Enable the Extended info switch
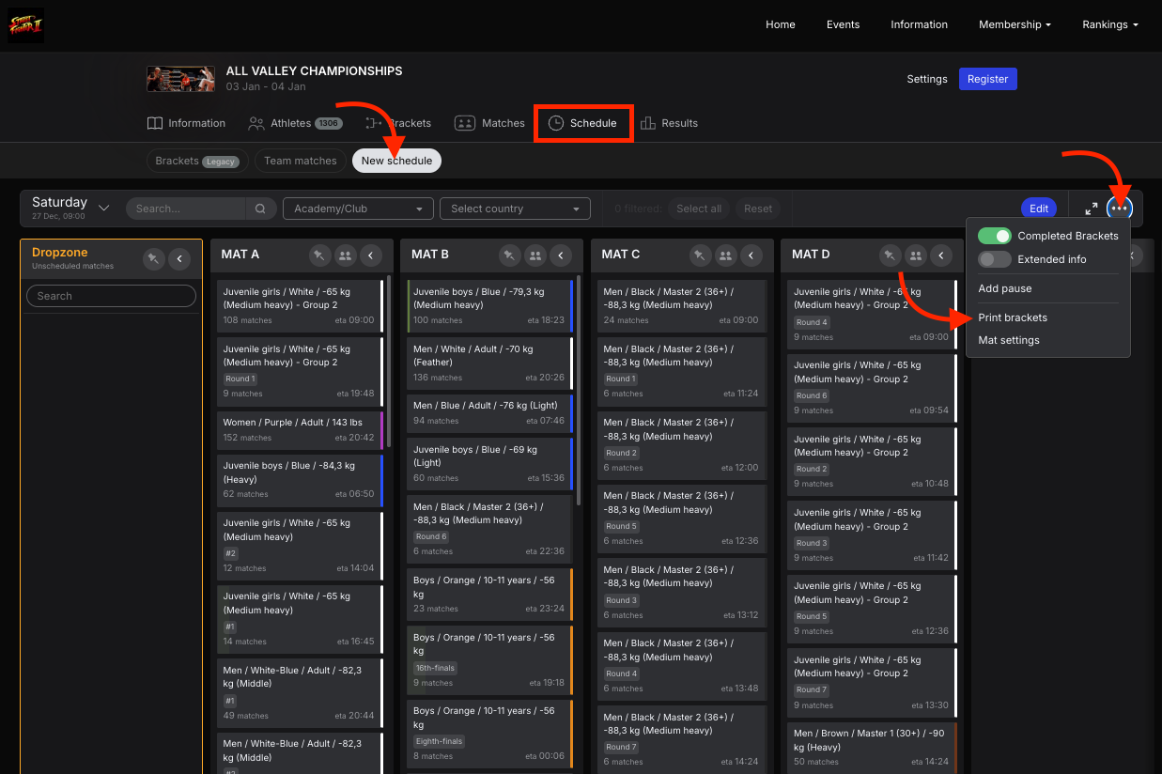 coord(995,259)
